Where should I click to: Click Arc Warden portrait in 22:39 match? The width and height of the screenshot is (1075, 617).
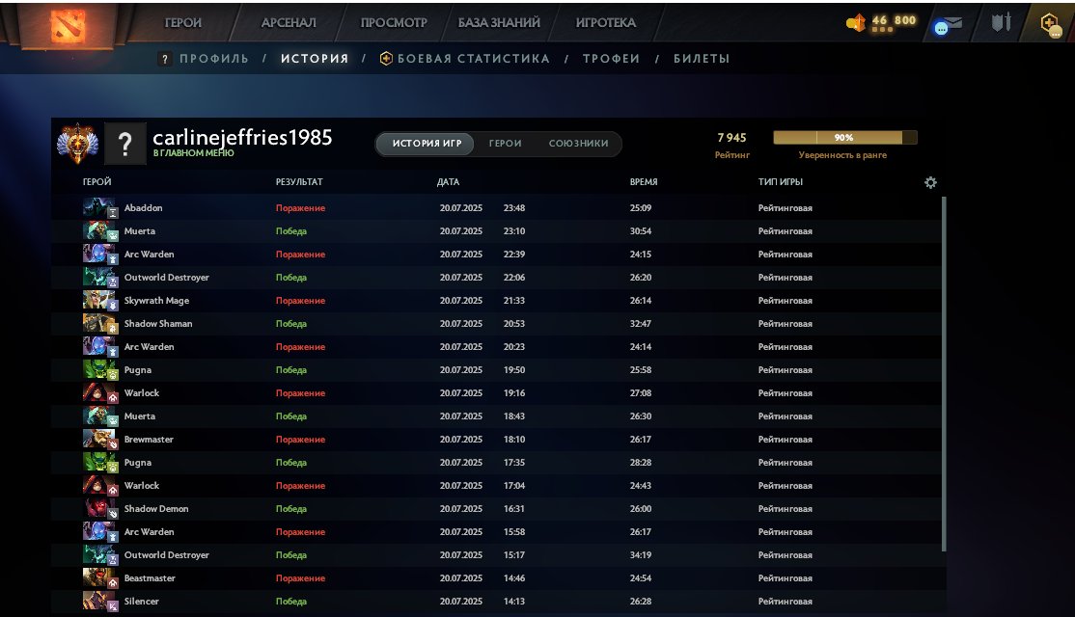tap(99, 255)
